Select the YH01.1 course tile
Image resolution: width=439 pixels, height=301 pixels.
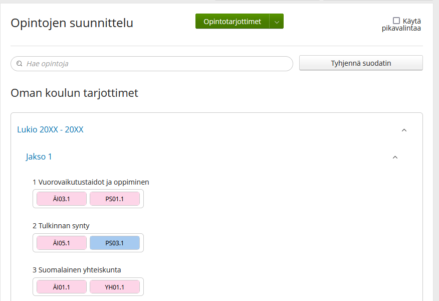pos(115,287)
